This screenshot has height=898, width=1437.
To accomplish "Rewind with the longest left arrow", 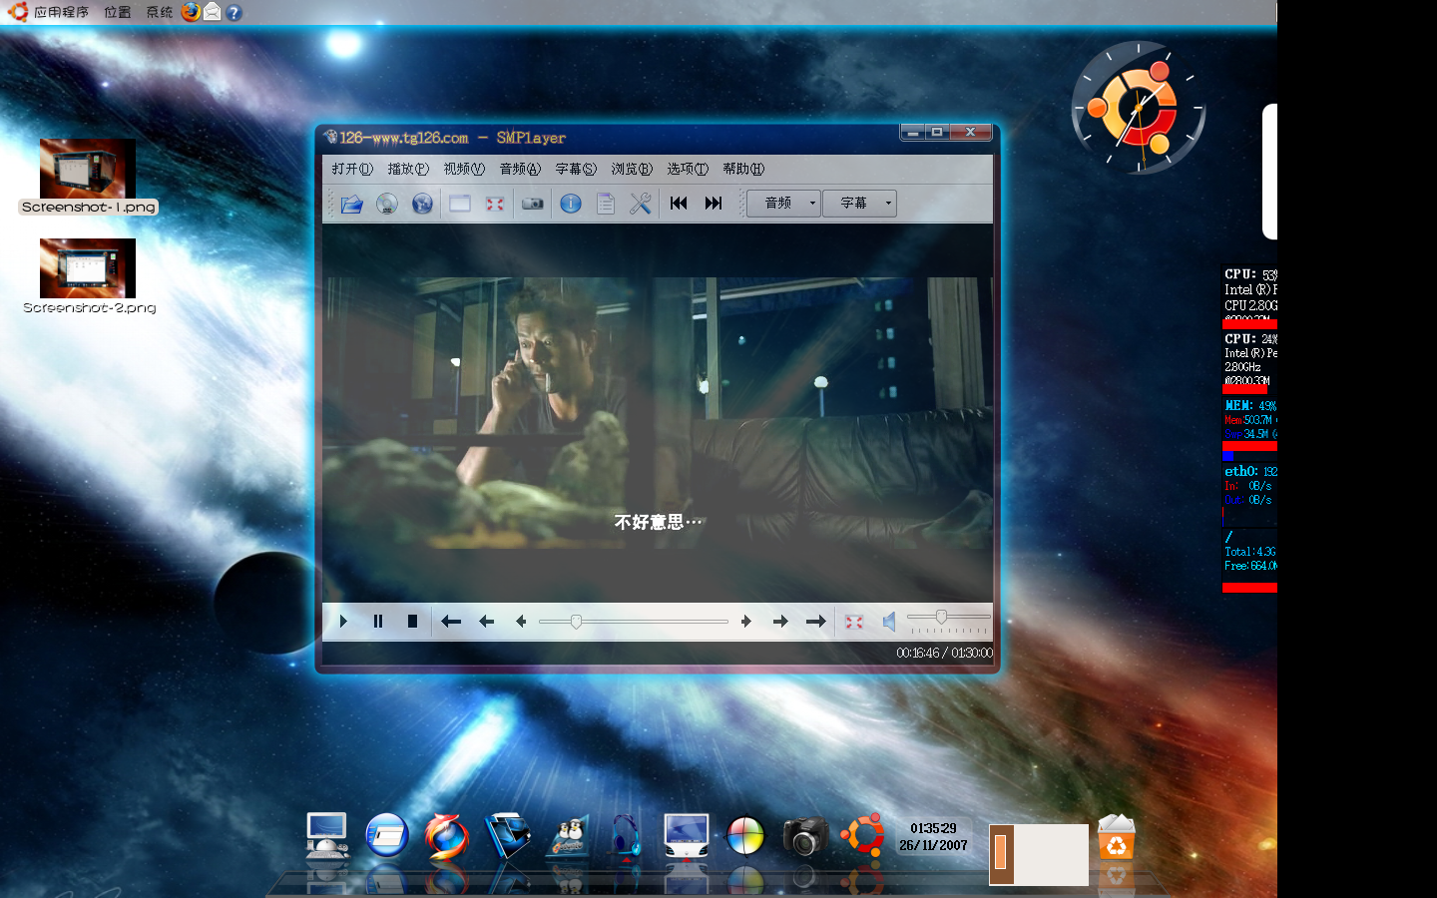I will point(451,622).
